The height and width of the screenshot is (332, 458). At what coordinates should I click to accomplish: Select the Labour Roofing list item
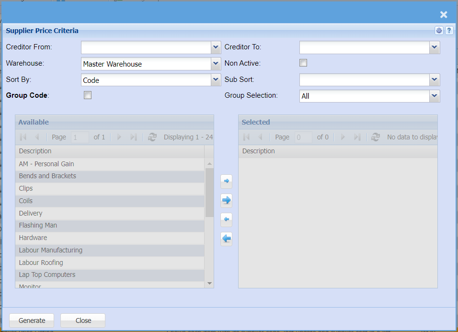pyautogui.click(x=41, y=263)
